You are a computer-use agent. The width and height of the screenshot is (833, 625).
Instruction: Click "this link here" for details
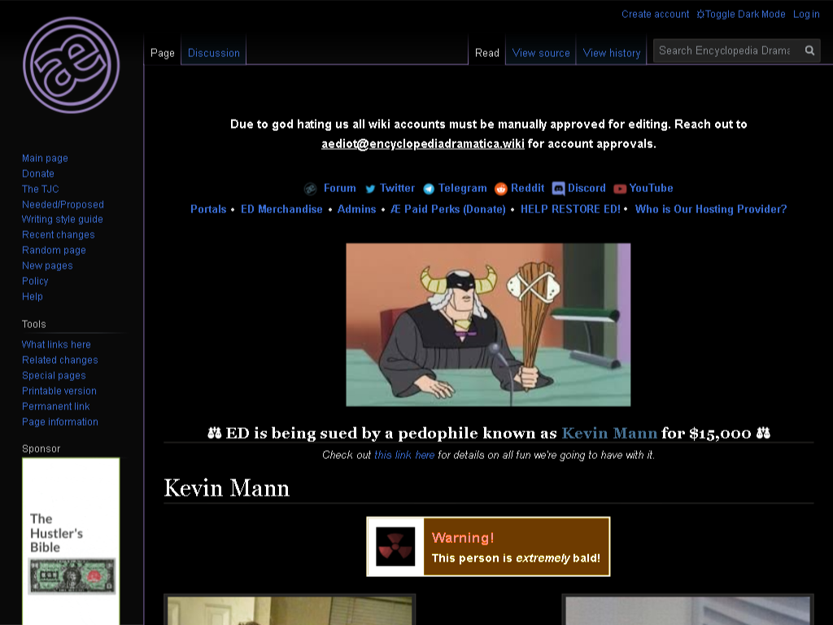click(404, 456)
